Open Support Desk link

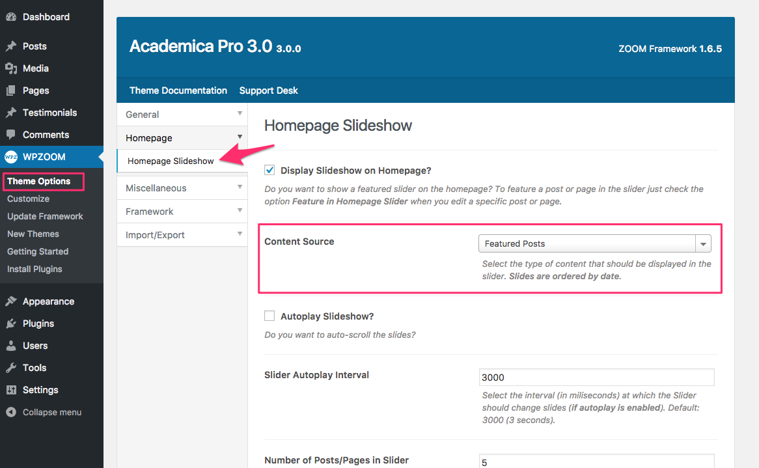pos(269,90)
